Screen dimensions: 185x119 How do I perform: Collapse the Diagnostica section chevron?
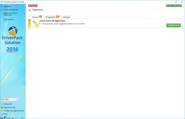tap(30, 10)
